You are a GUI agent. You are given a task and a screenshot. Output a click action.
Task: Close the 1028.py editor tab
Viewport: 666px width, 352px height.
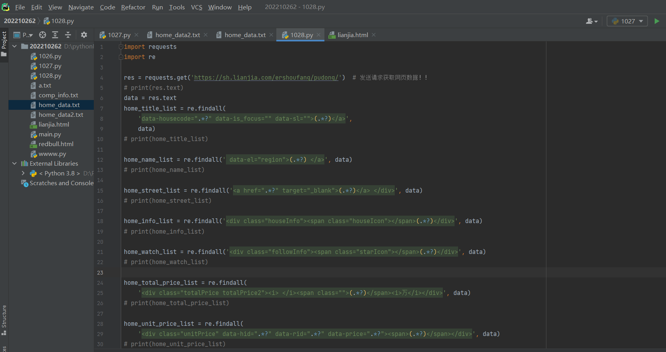coord(319,35)
